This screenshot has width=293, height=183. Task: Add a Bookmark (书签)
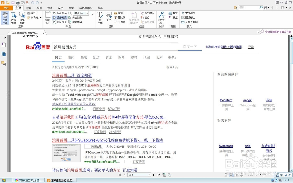click(173, 18)
